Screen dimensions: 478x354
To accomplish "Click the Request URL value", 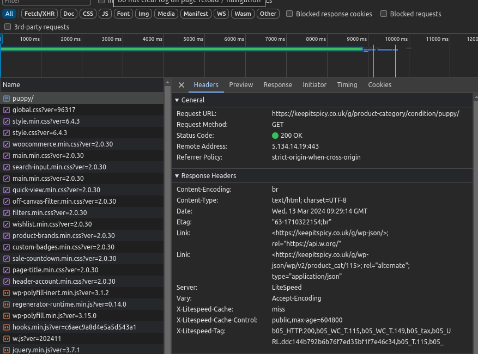I will [x=366, y=114].
